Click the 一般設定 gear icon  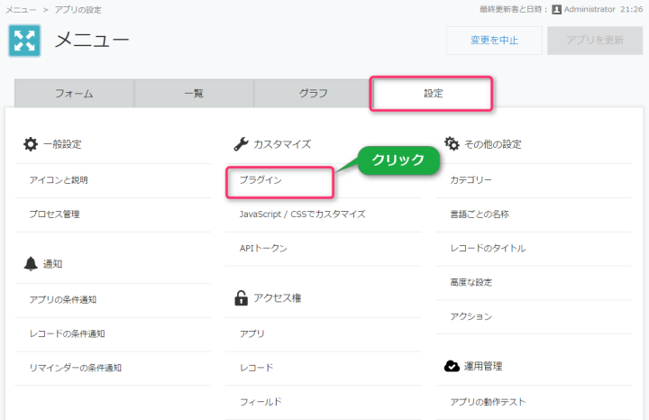(31, 144)
